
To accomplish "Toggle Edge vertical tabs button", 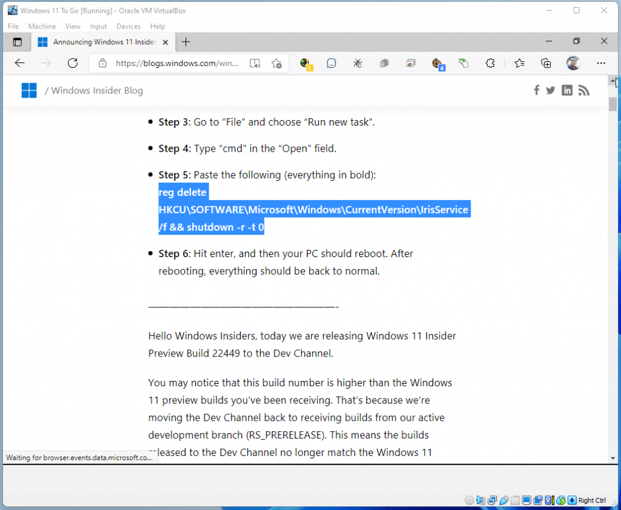I will click(x=18, y=42).
